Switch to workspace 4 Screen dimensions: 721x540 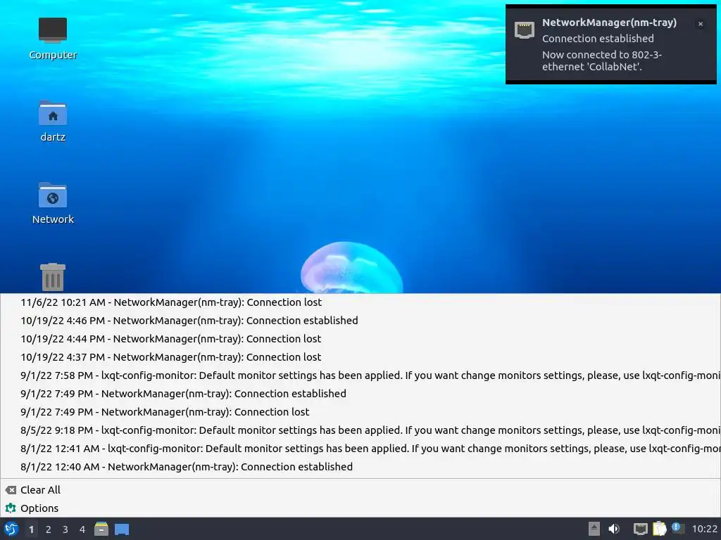coord(82,529)
